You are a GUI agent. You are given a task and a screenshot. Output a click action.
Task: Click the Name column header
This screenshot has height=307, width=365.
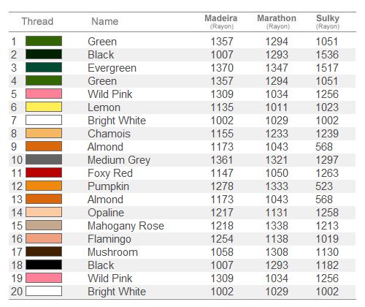[x=105, y=21]
